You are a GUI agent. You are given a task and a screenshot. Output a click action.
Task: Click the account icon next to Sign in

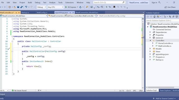point(159,2)
